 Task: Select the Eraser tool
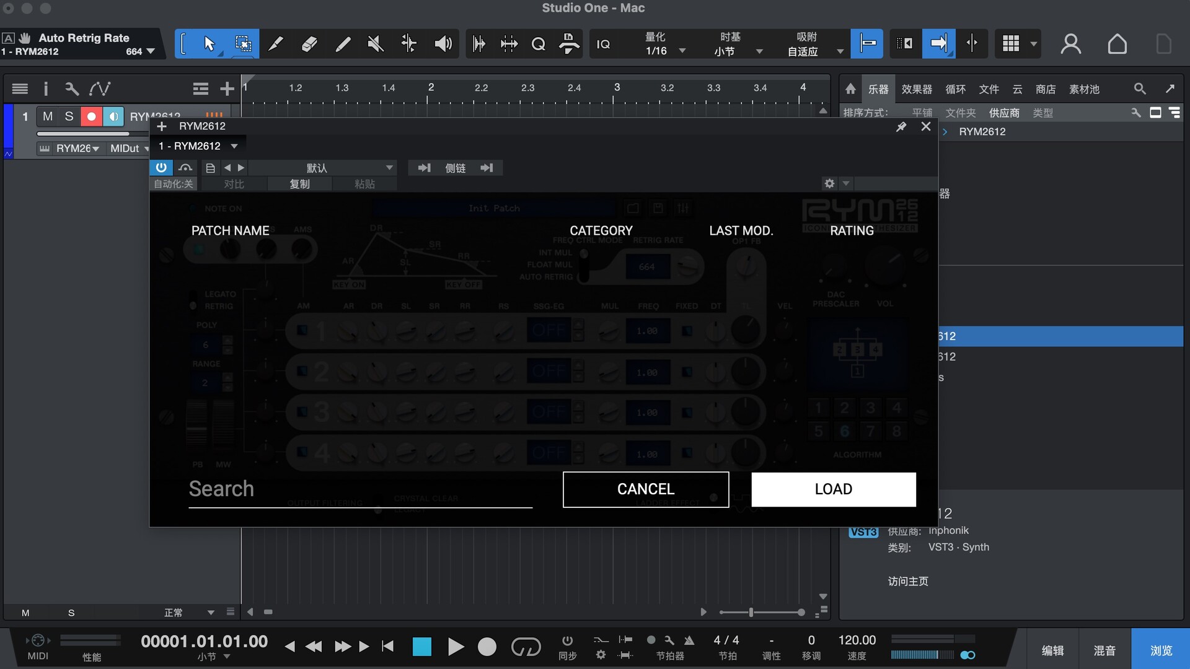[309, 44]
